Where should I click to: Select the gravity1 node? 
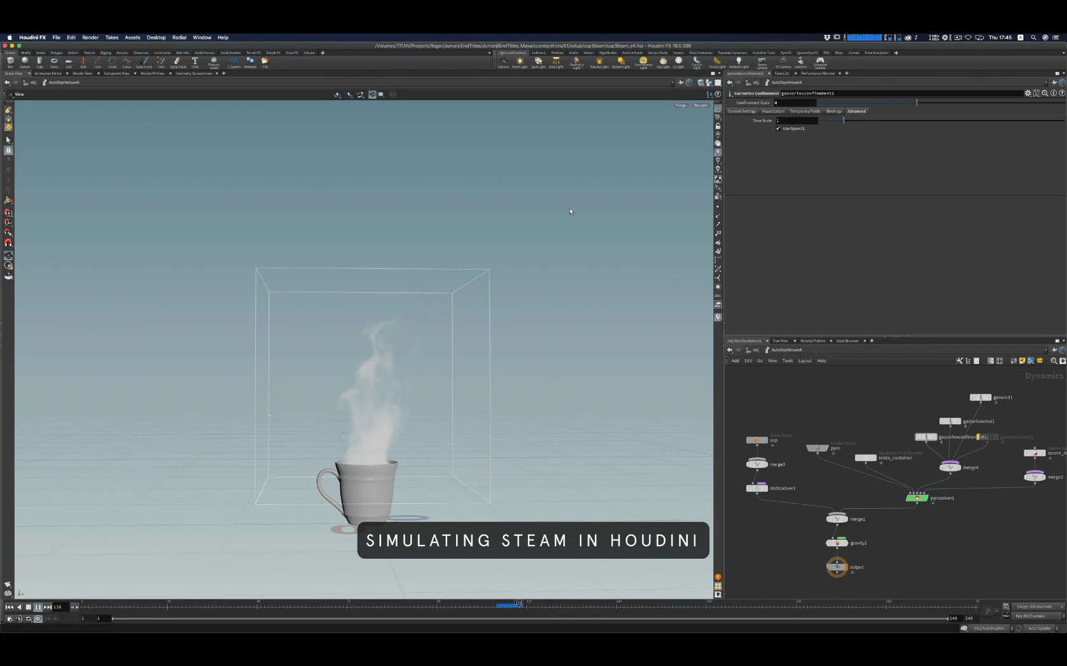(x=837, y=543)
